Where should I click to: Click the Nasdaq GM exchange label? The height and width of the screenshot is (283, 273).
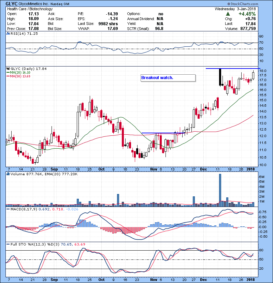point(60,4)
